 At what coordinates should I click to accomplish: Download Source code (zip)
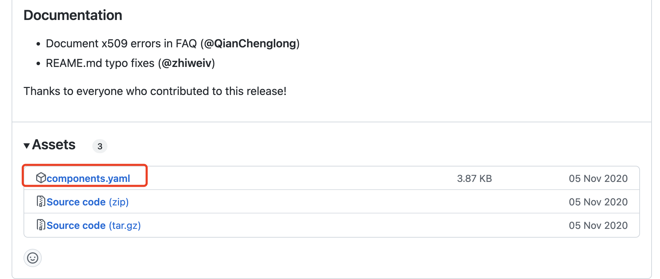click(87, 202)
